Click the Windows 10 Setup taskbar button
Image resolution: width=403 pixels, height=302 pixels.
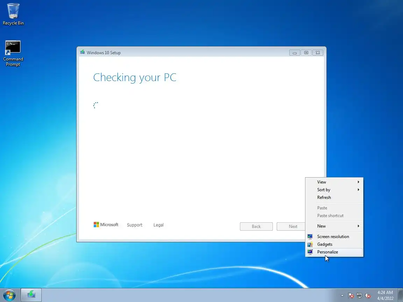(x=31, y=295)
